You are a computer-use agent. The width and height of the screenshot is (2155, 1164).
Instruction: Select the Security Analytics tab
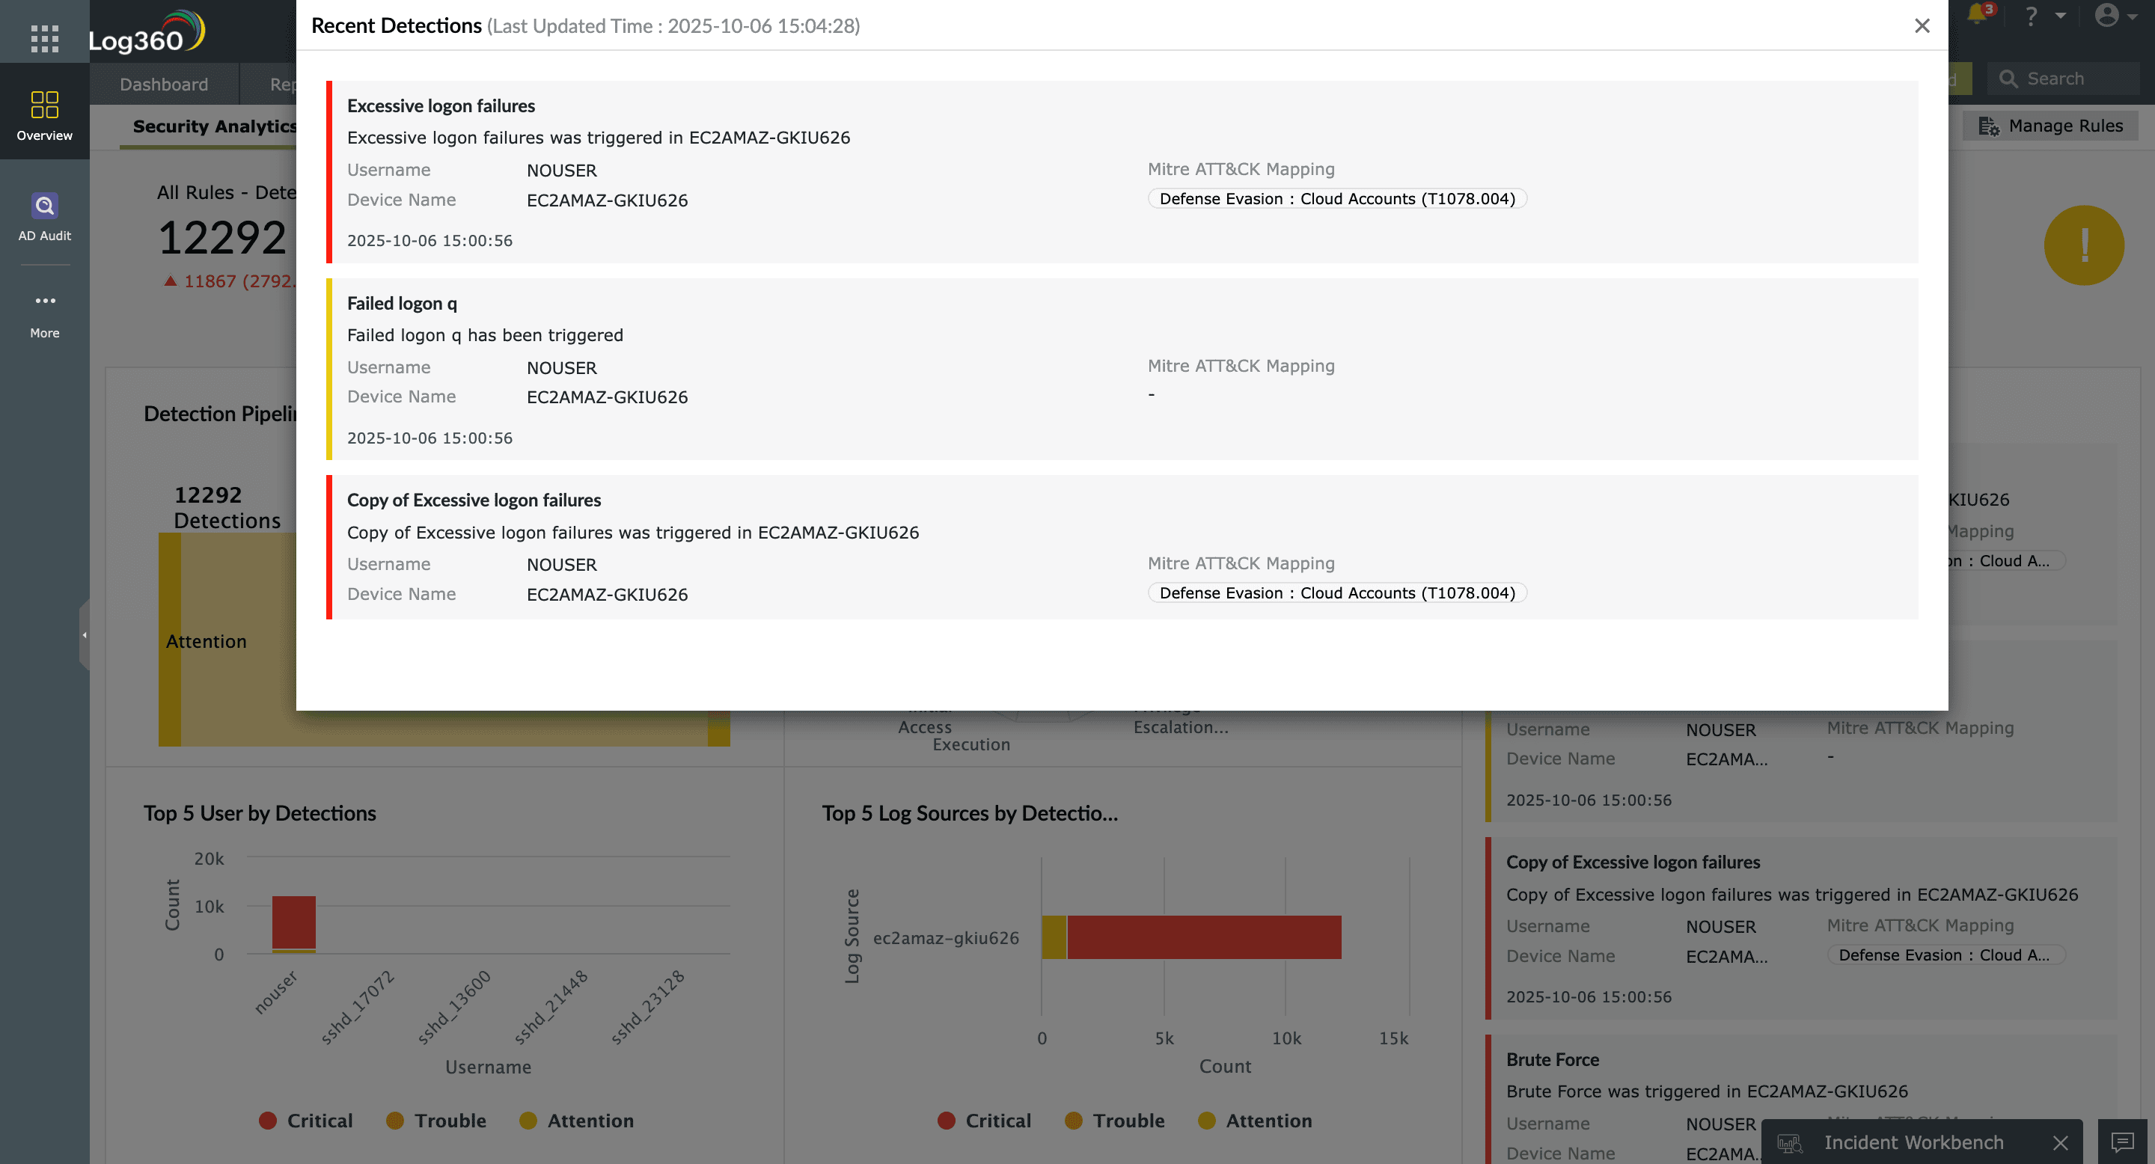[x=214, y=126]
